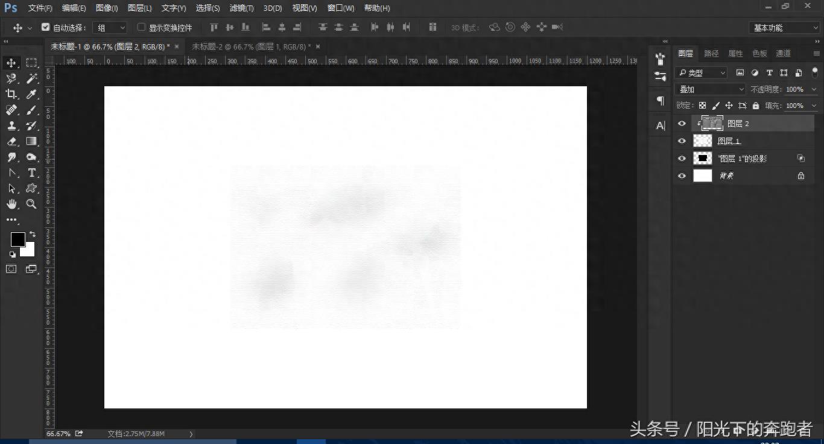824x444 pixels.
Task: Select the Brush tool
Action: click(x=31, y=110)
